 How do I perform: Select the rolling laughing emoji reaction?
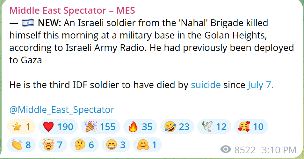[x=177, y=127]
